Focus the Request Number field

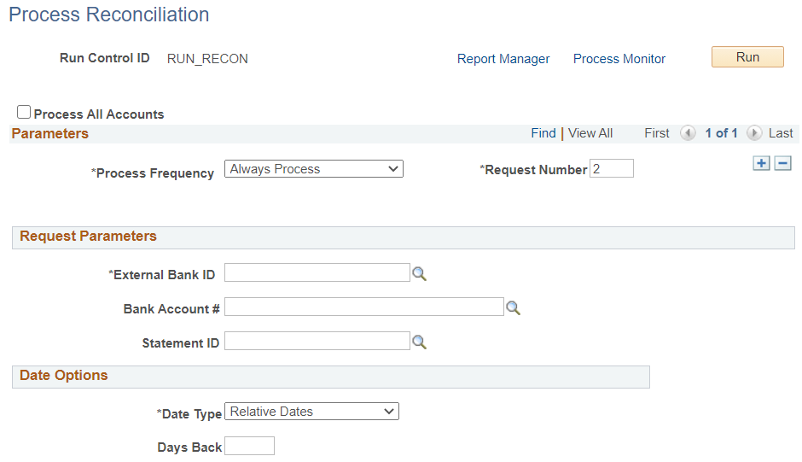pyautogui.click(x=612, y=168)
